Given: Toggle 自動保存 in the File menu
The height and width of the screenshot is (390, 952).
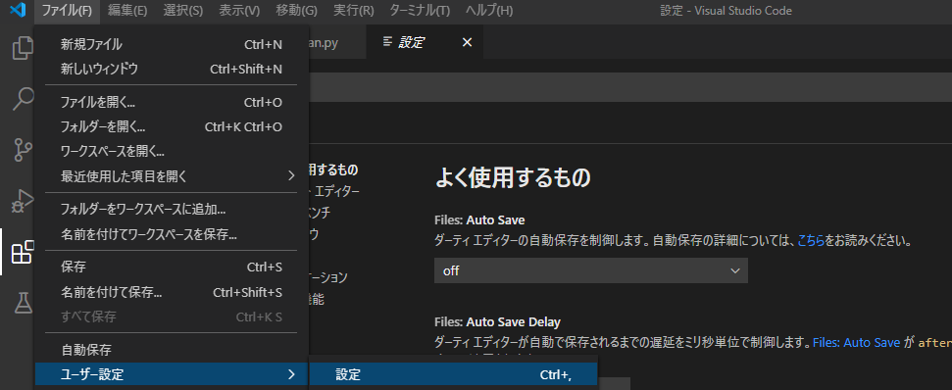Looking at the screenshot, I should point(172,350).
